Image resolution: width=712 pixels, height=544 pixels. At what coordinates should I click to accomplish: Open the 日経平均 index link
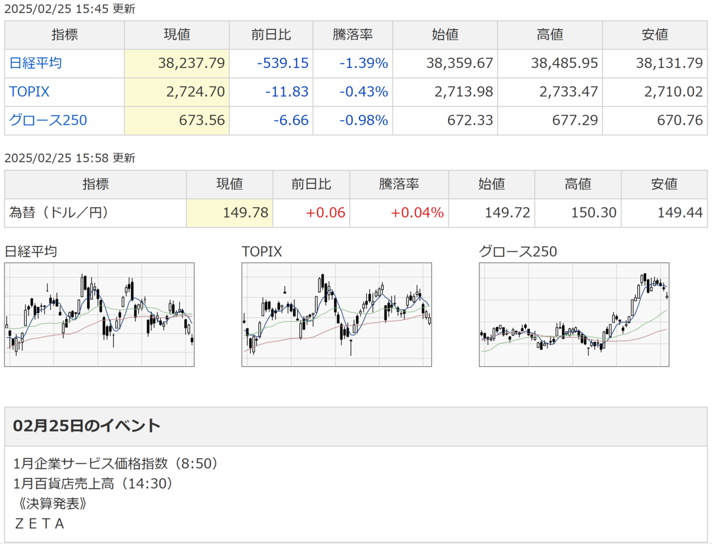coord(36,63)
